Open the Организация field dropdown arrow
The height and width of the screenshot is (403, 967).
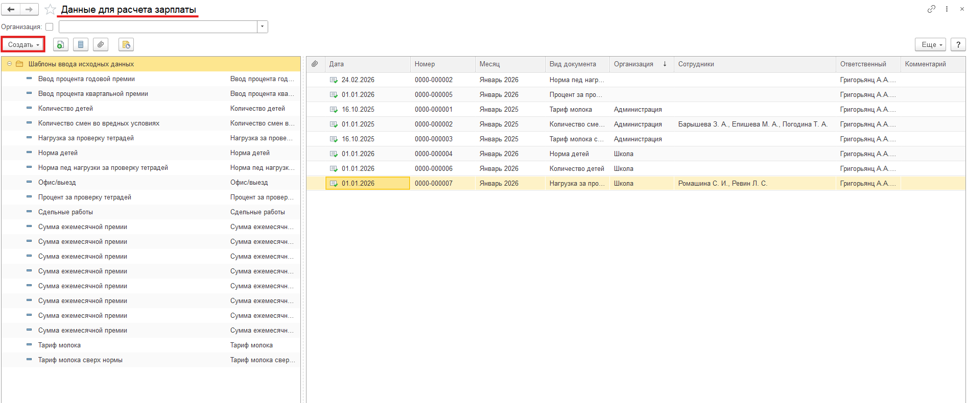click(x=263, y=27)
